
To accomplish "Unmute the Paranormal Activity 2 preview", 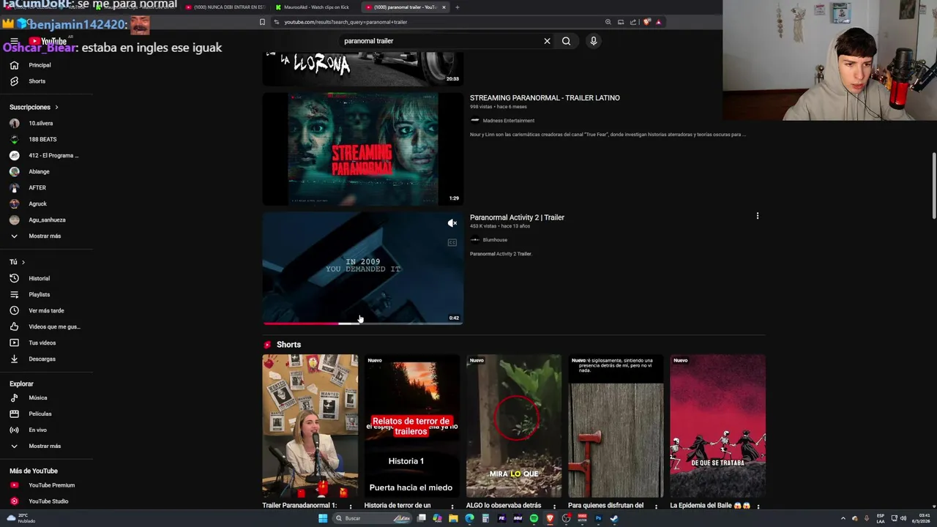I will [452, 223].
